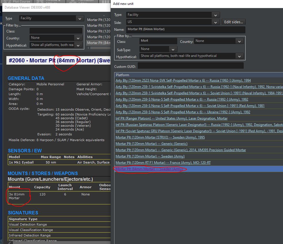
Task: Click the Database Viewer: DB3000 v488 title bar
Action: tap(56, 7)
